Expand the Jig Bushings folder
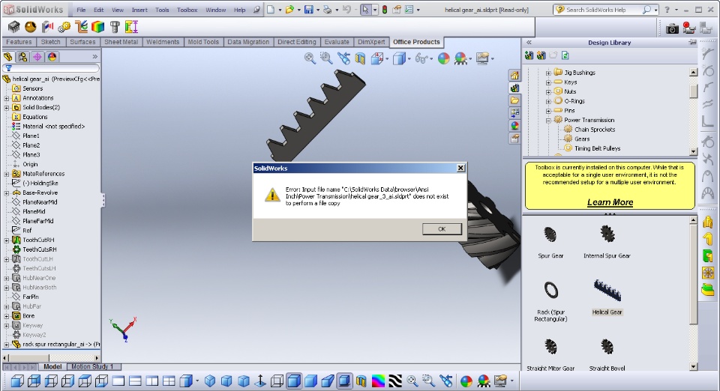This screenshot has width=720, height=391. (x=548, y=73)
